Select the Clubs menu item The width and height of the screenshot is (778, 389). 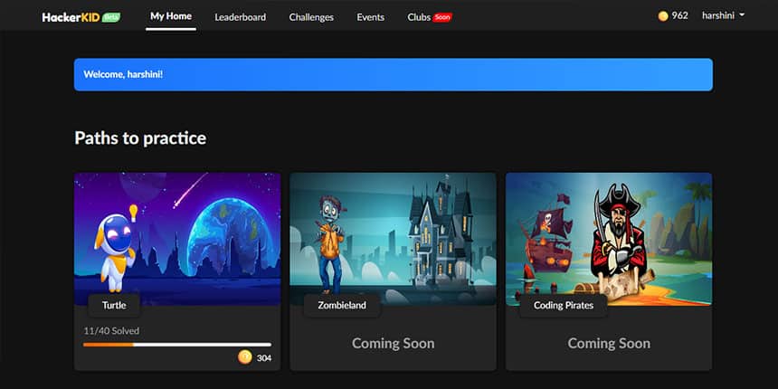tap(419, 17)
